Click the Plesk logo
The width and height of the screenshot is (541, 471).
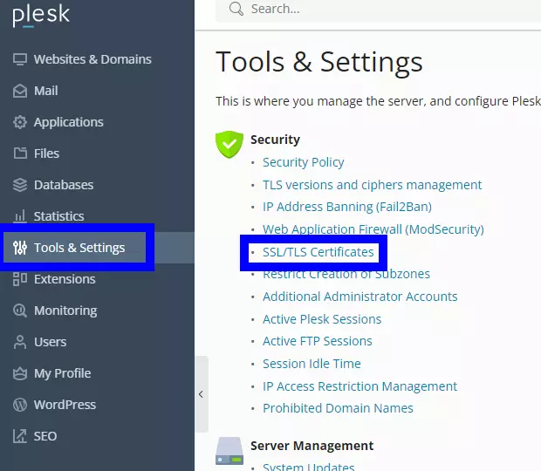tap(41, 16)
